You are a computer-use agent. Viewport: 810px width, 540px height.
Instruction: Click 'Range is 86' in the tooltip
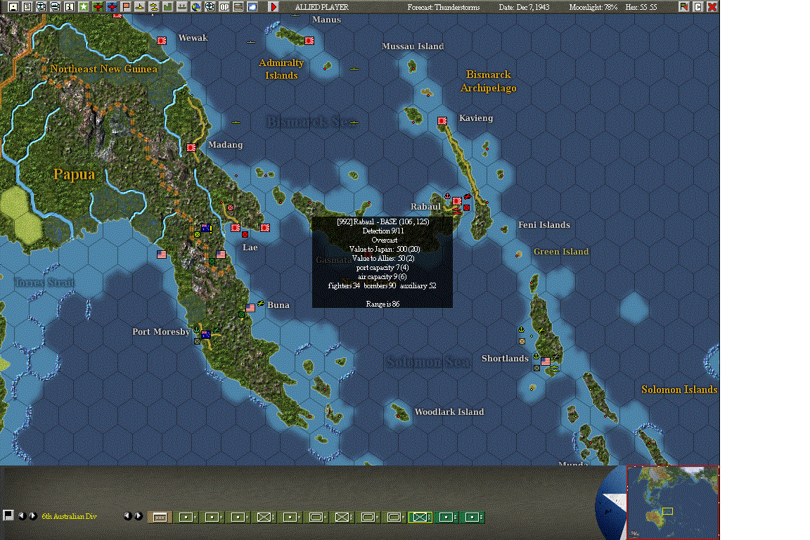382,304
